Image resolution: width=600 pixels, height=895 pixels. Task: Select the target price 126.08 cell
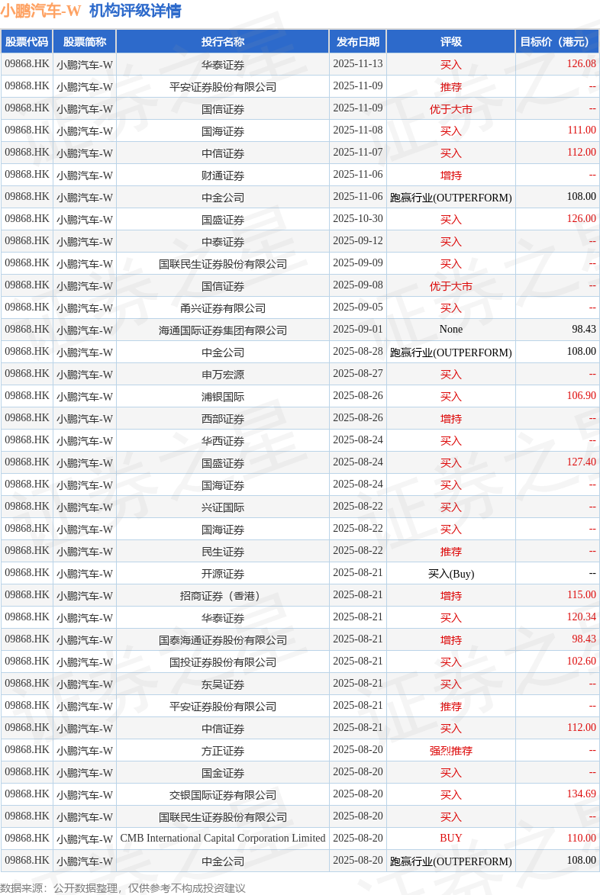[557, 64]
